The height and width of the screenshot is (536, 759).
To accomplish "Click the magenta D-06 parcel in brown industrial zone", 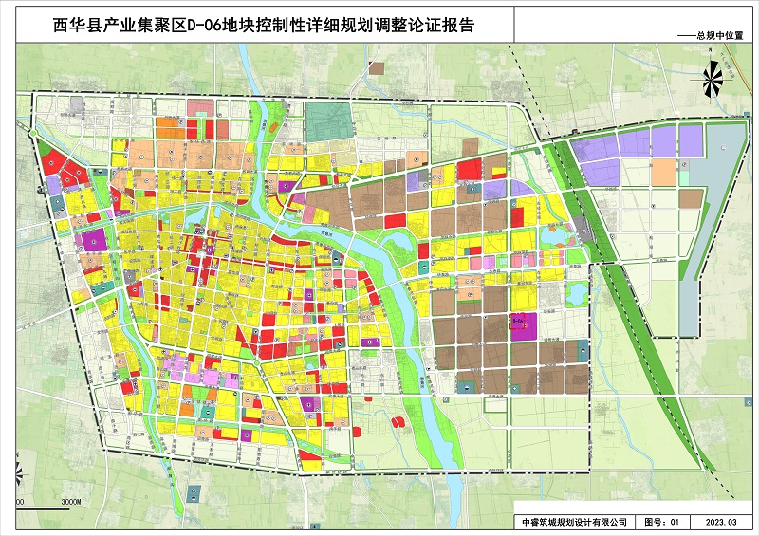I will [x=520, y=325].
